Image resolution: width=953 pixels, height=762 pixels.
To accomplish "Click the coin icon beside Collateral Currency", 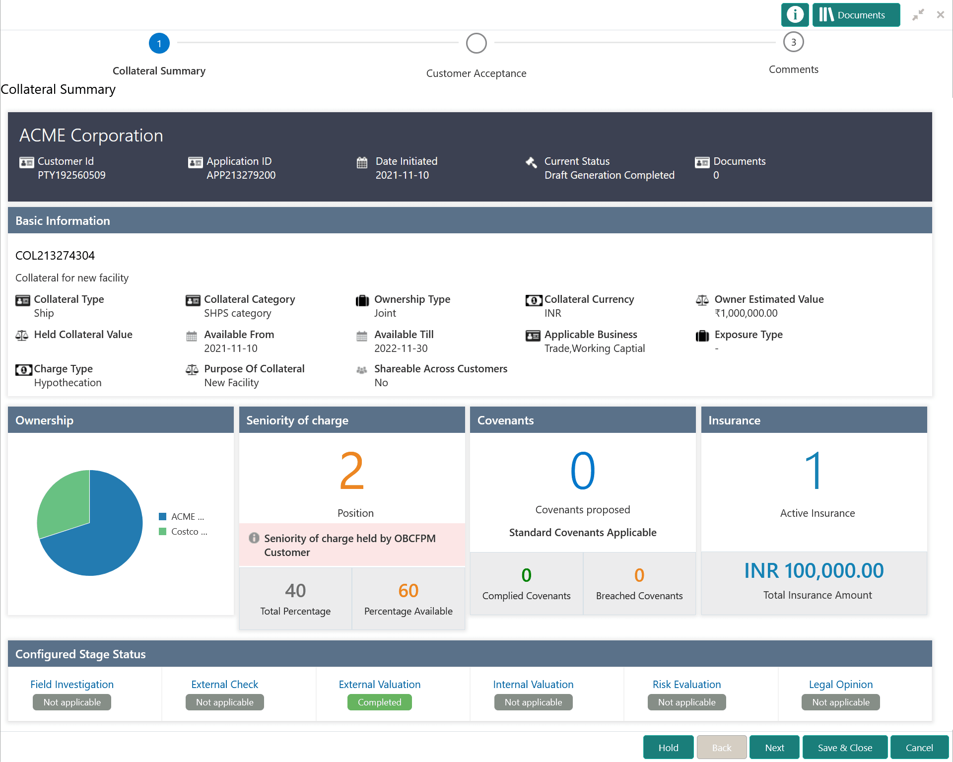I will pos(533,300).
